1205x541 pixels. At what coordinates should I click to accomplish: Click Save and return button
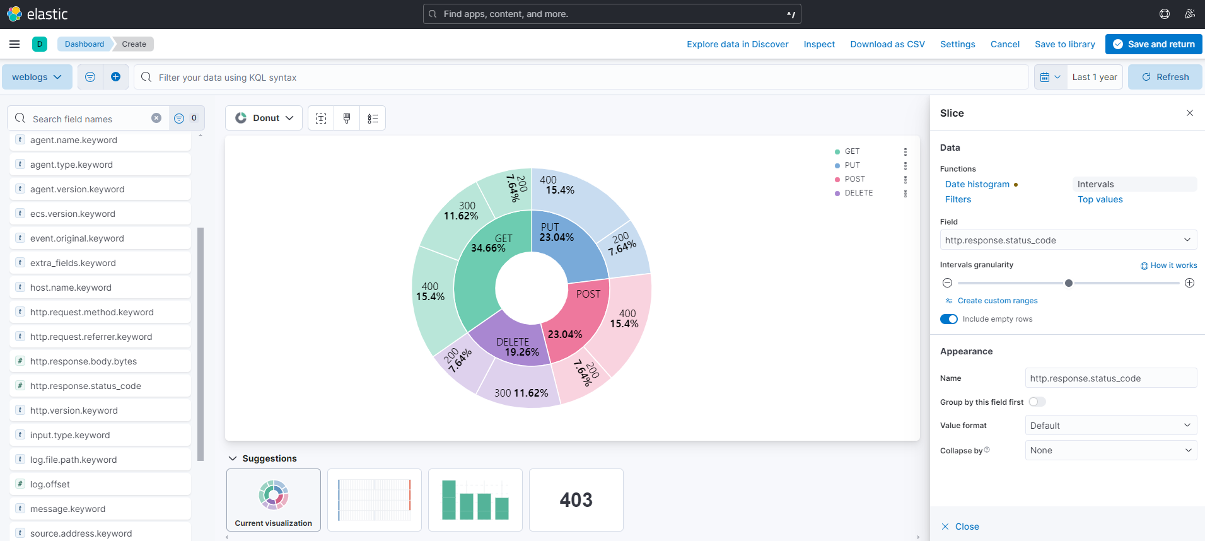pos(1154,44)
